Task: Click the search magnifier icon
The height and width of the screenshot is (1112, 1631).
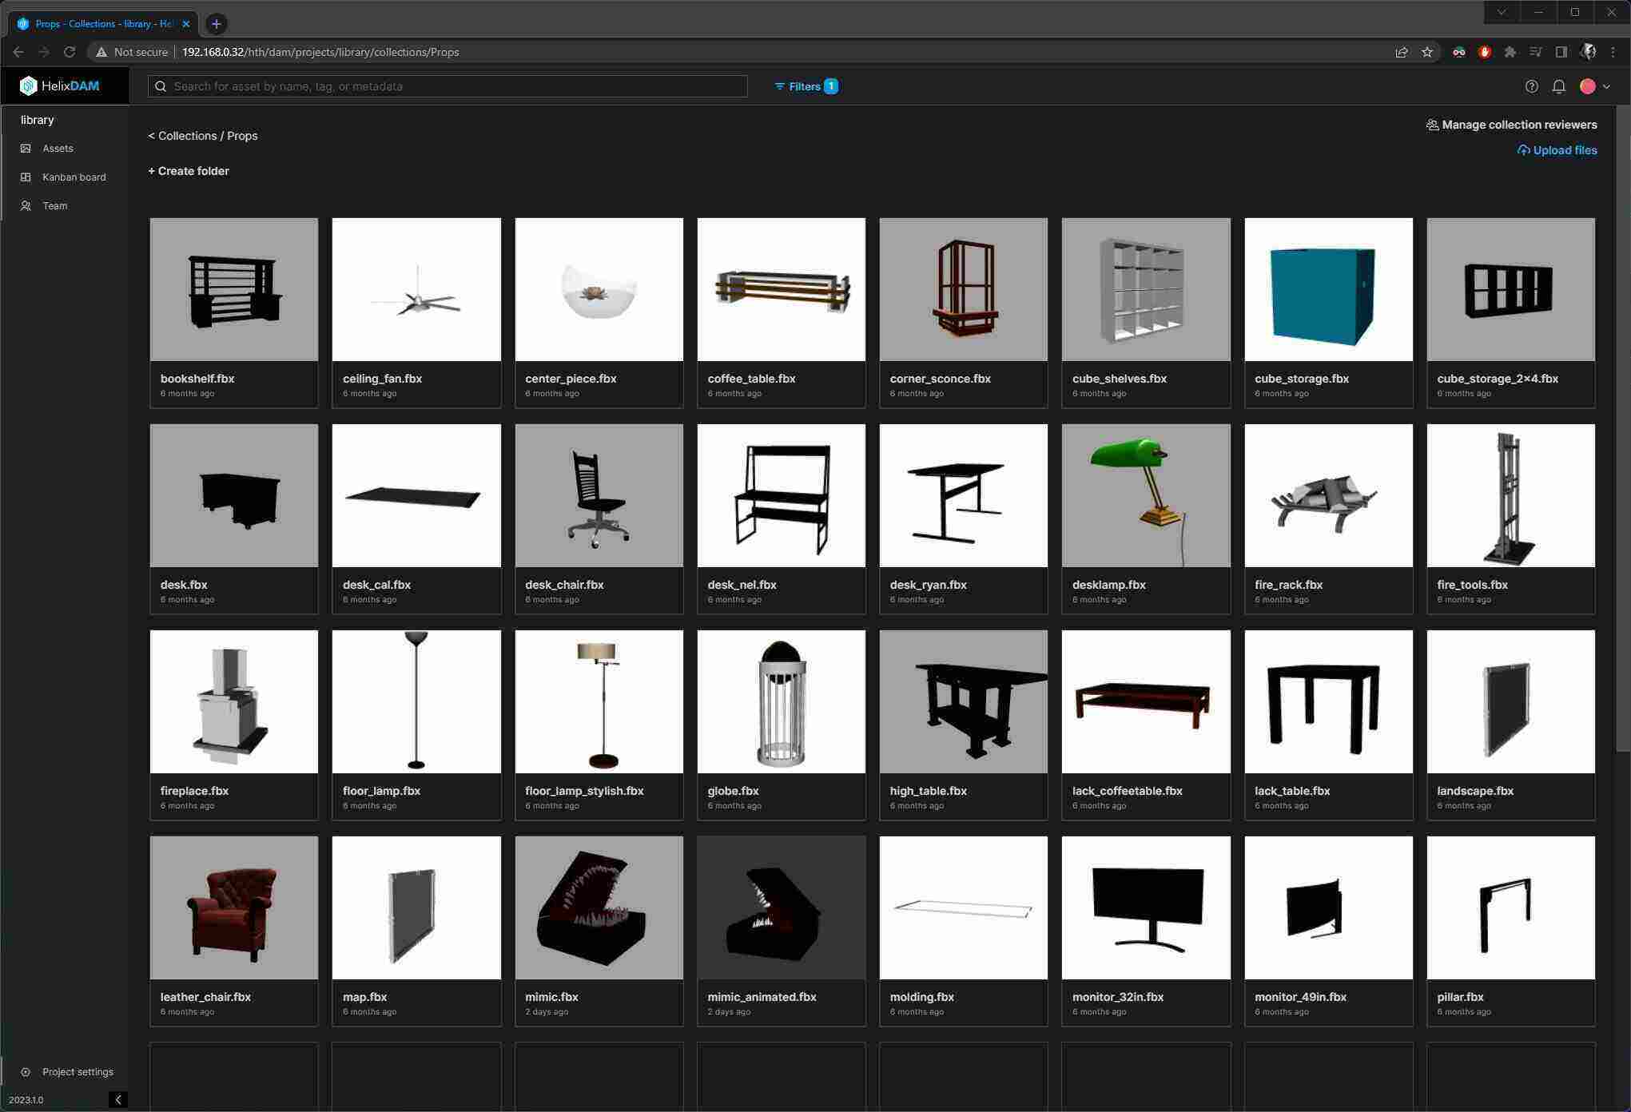Action: coord(161,85)
